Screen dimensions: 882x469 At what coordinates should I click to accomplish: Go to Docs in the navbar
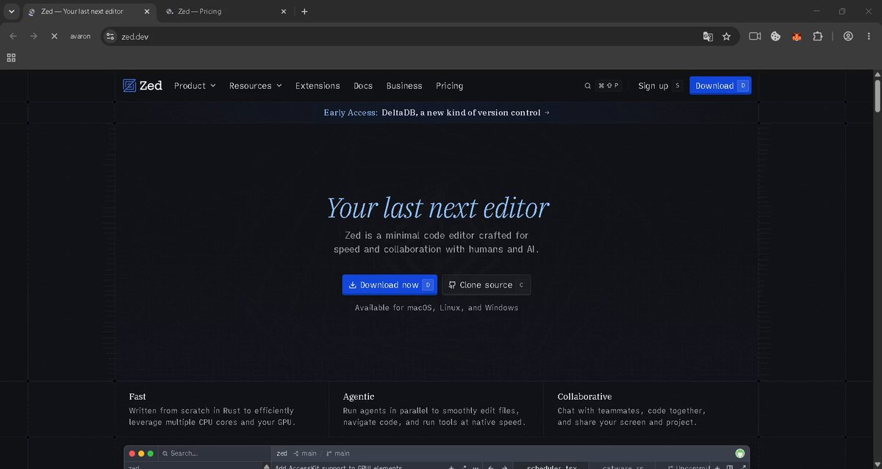363,86
